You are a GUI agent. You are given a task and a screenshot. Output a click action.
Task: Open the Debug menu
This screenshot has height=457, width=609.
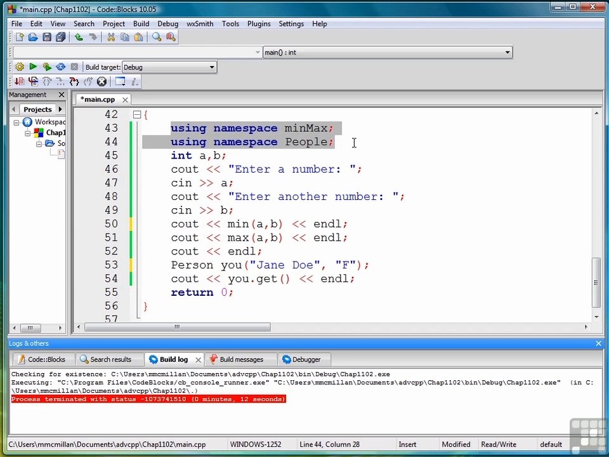[x=167, y=23]
